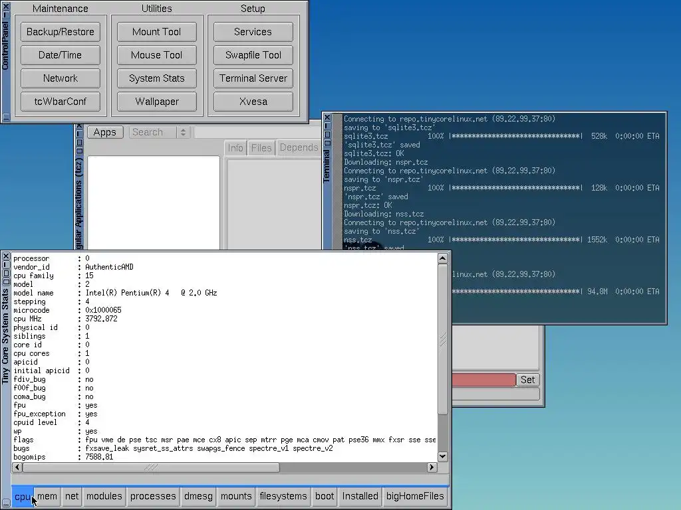Open the Services setup

click(x=253, y=32)
